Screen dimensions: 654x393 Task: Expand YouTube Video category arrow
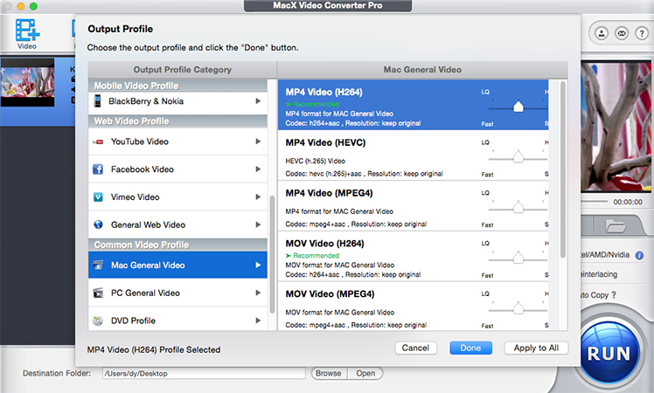258,141
